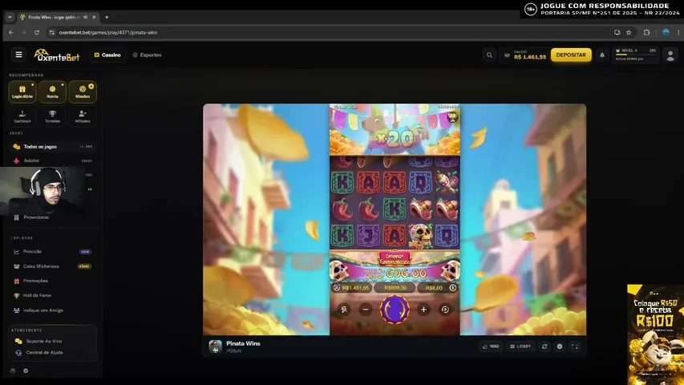
Task: Spin the Pinata Wins reels
Action: [x=395, y=309]
